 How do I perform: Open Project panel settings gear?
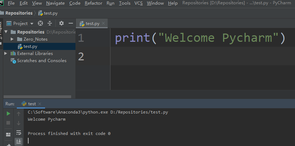tap(62, 23)
